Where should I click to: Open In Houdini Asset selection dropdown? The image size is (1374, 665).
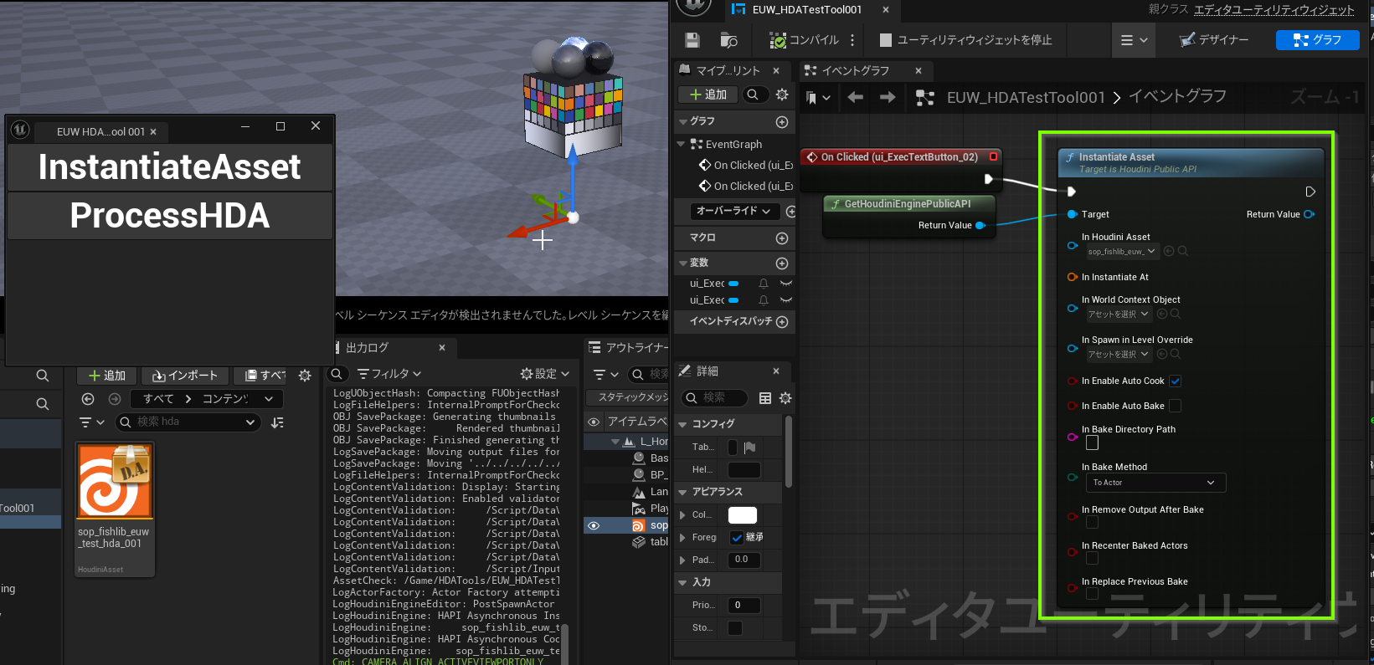1122,252
